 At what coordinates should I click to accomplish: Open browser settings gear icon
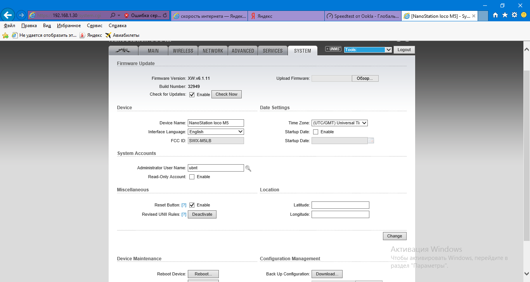point(514,15)
